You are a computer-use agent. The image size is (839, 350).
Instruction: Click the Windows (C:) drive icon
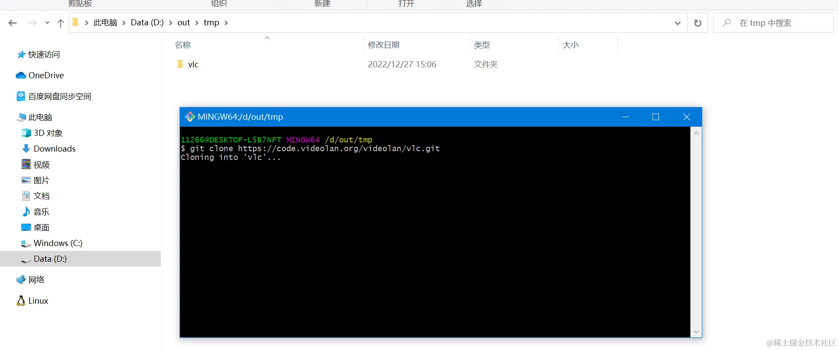pos(26,244)
